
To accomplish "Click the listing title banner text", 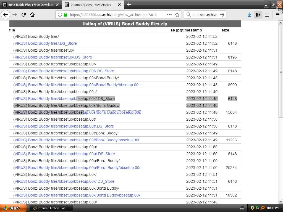I will (x=125, y=24).
